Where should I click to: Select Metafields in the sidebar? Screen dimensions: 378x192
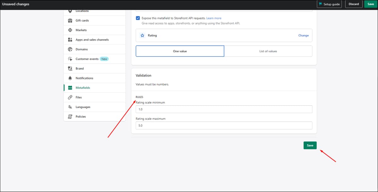(x=94, y=88)
